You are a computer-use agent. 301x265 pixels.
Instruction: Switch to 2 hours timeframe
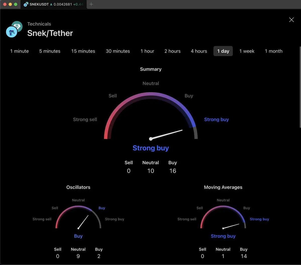(x=173, y=51)
